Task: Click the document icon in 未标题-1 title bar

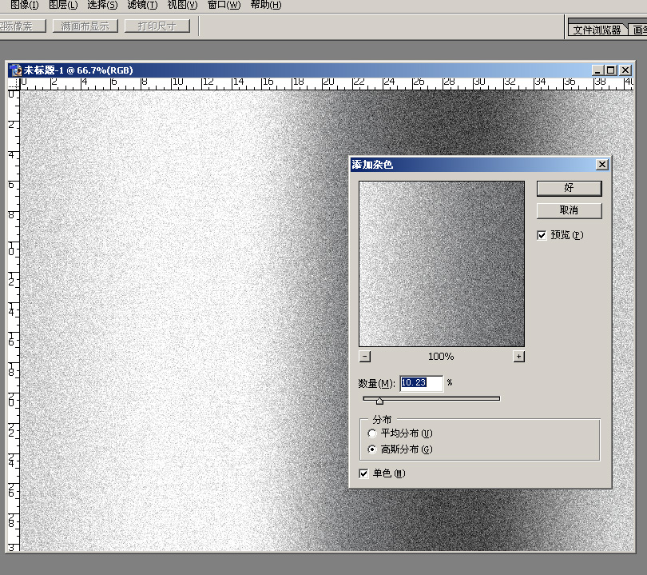Action: point(16,70)
